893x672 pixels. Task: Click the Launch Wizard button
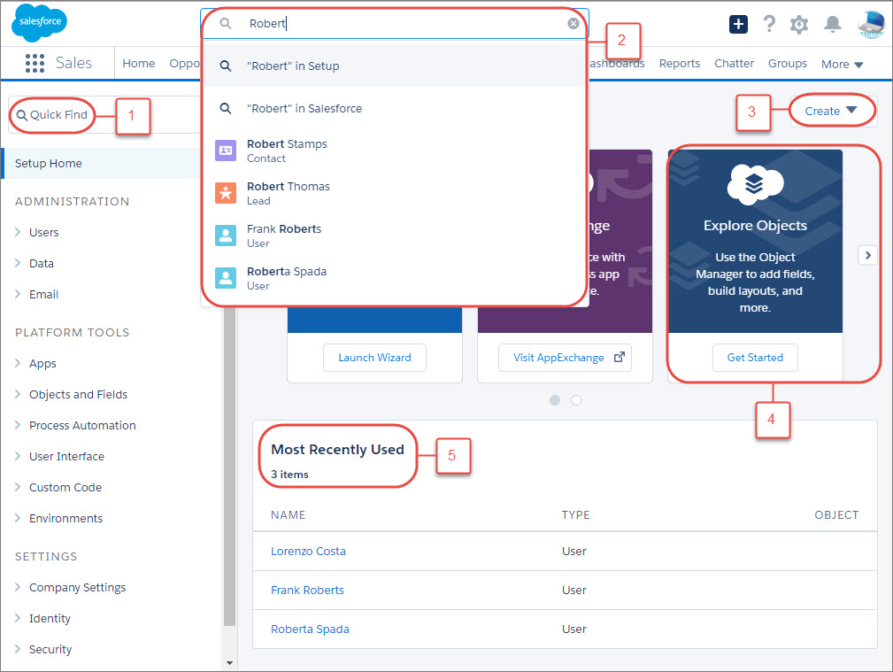click(374, 358)
